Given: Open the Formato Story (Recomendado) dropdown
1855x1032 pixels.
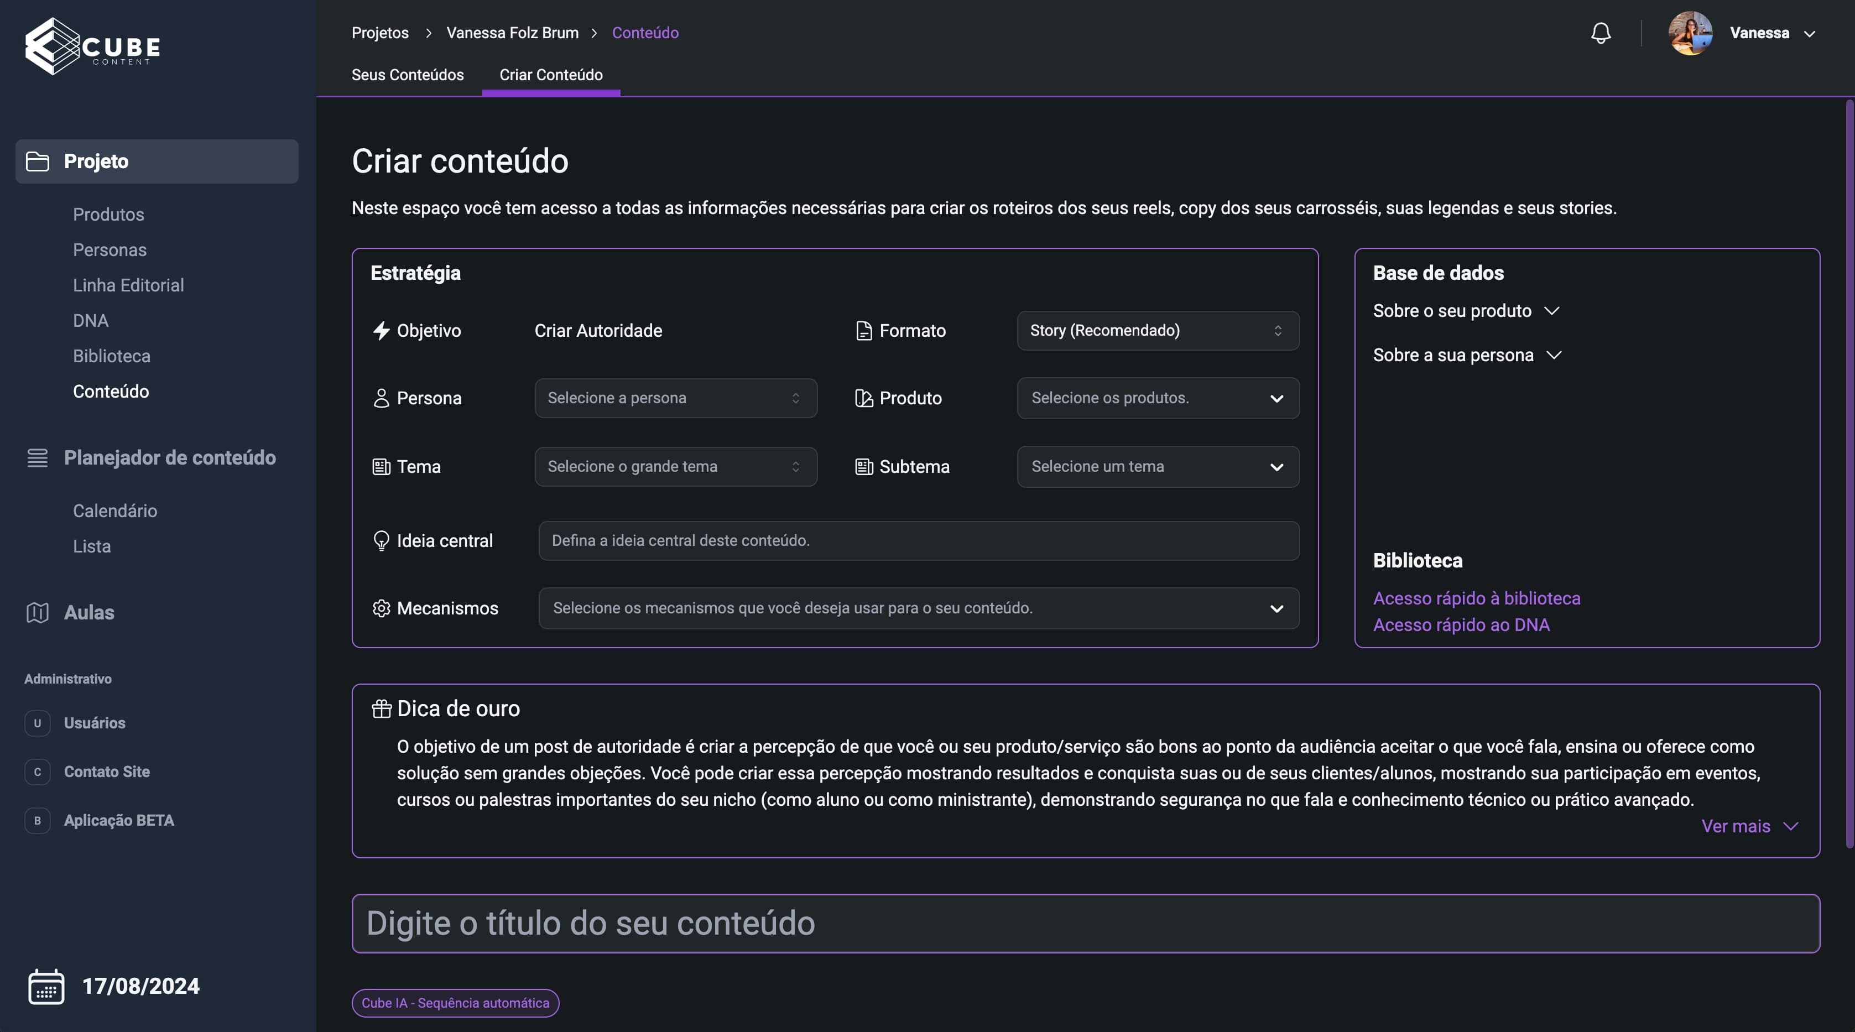Looking at the screenshot, I should [x=1158, y=331].
